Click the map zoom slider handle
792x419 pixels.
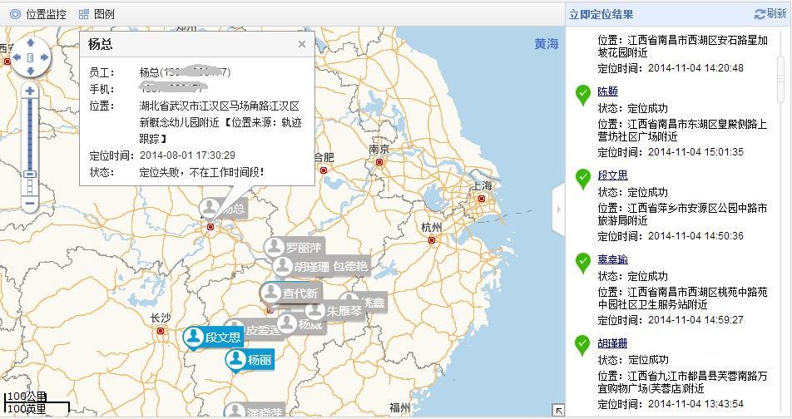click(x=31, y=174)
